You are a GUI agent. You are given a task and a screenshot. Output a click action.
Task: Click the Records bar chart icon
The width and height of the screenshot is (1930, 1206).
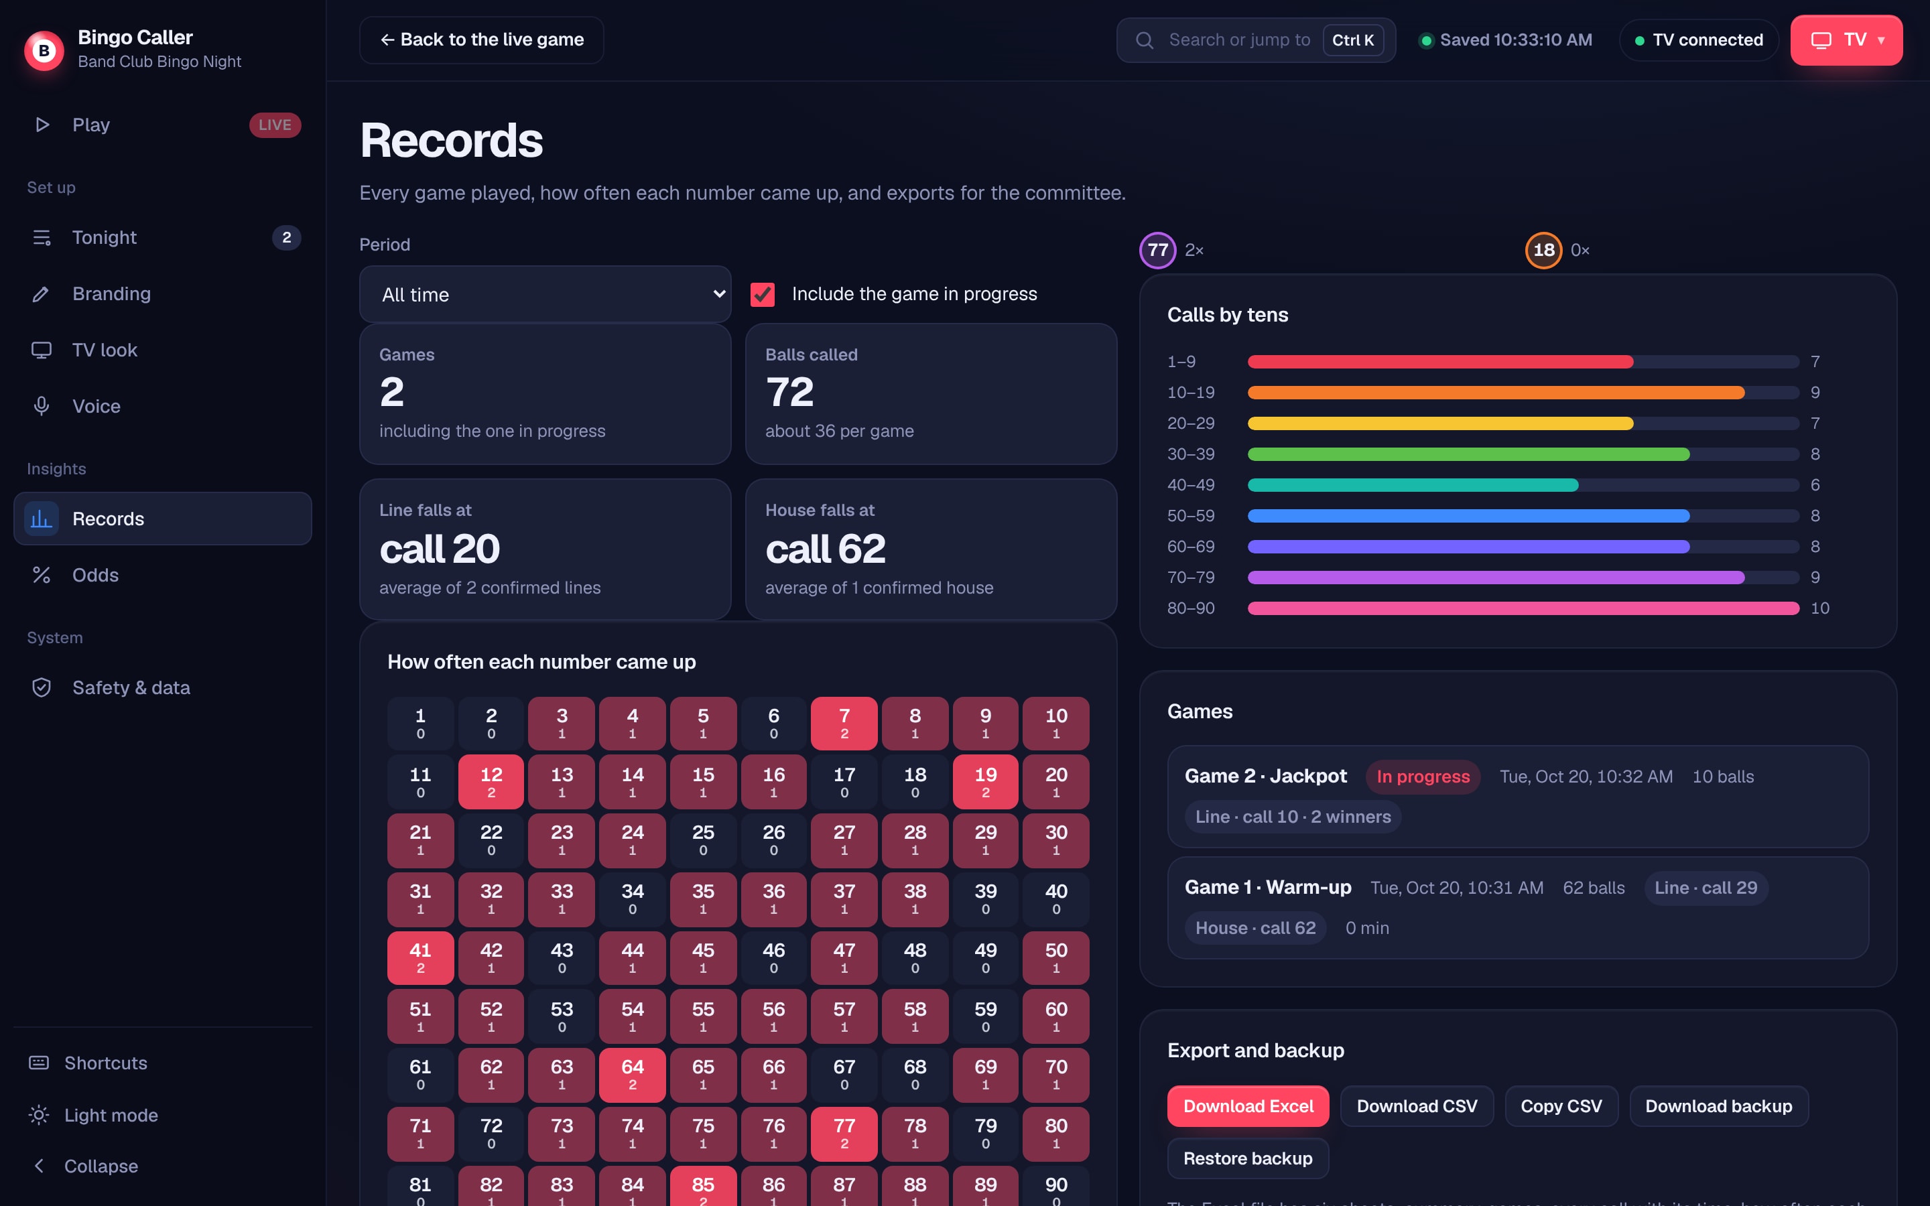point(42,519)
